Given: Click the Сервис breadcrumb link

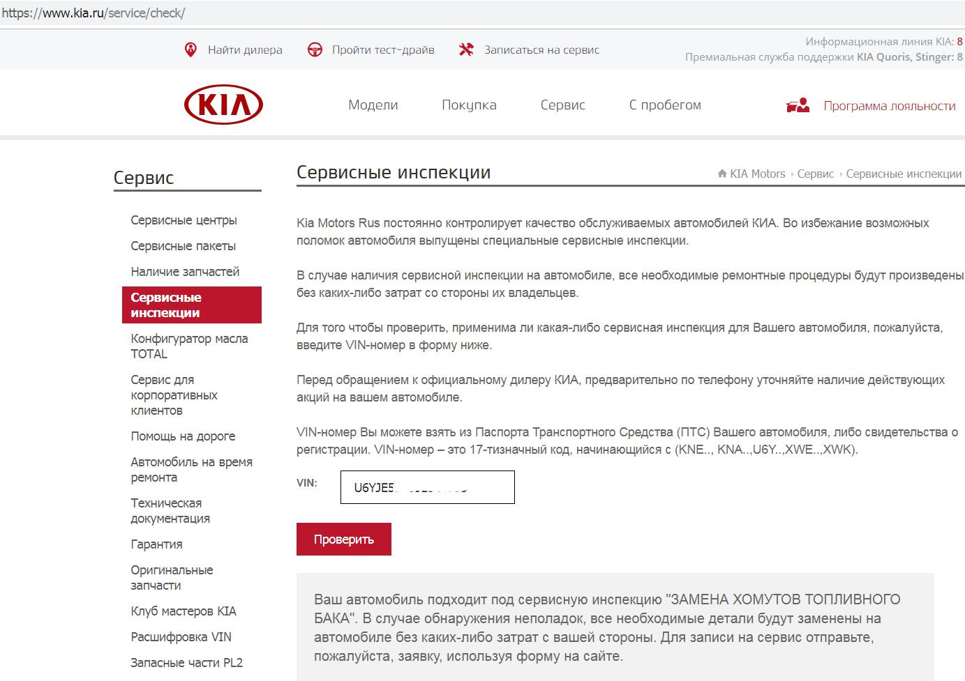Looking at the screenshot, I should (x=816, y=174).
